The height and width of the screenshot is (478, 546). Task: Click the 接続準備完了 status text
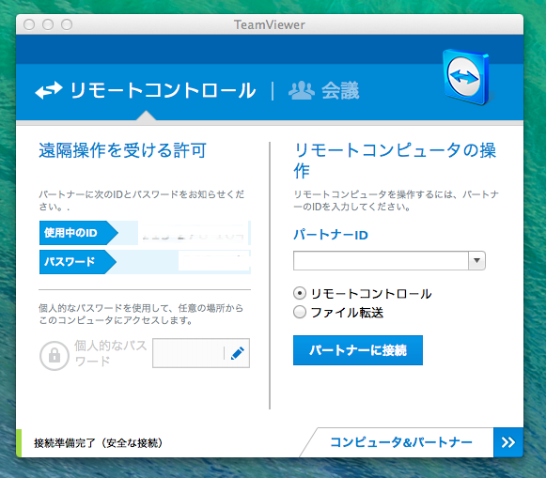point(98,443)
